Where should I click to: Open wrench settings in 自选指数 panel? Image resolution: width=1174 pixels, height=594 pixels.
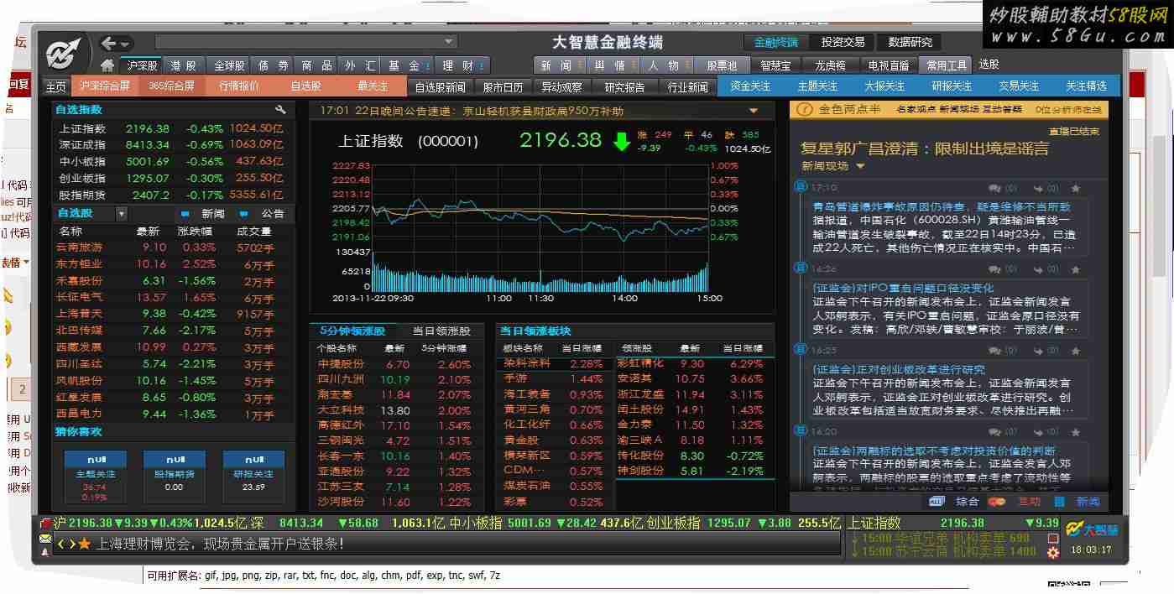pos(281,110)
